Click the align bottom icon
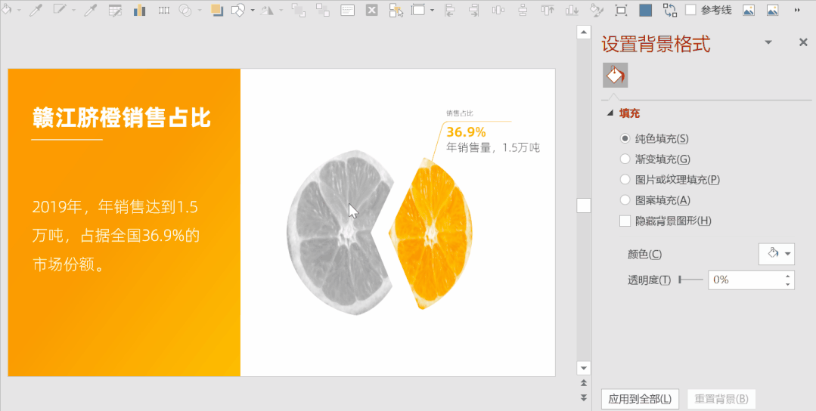This screenshot has width=816, height=411. (572, 10)
